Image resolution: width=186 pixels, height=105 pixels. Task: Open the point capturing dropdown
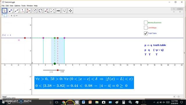[x=15, y=15]
